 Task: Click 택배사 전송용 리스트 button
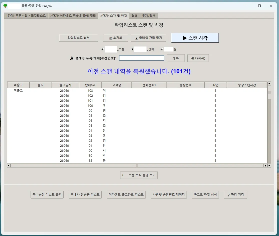click(x=85, y=194)
